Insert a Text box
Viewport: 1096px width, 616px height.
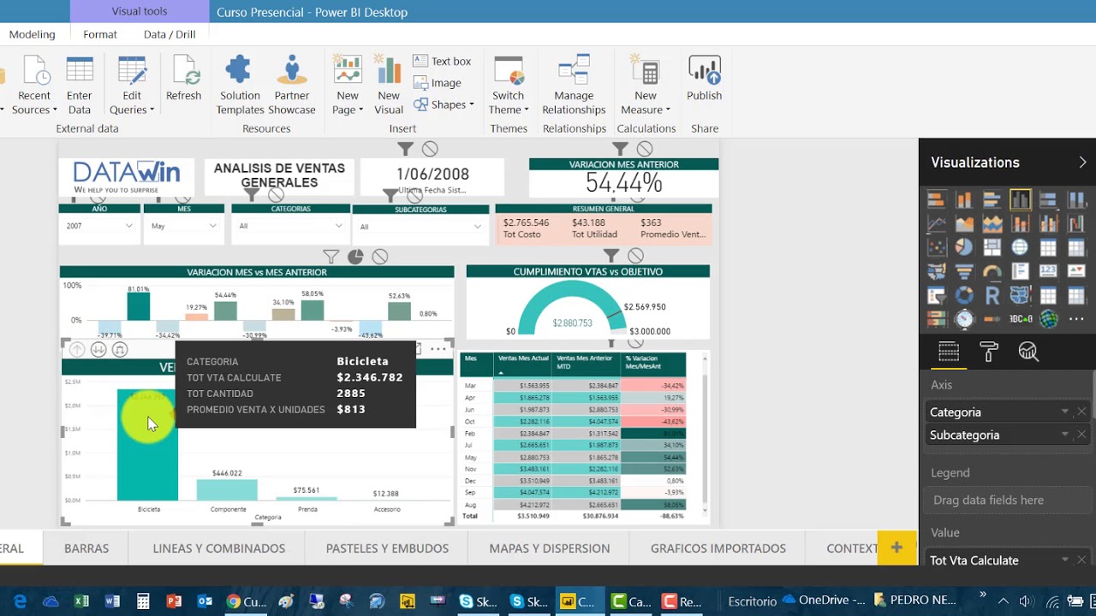click(442, 61)
